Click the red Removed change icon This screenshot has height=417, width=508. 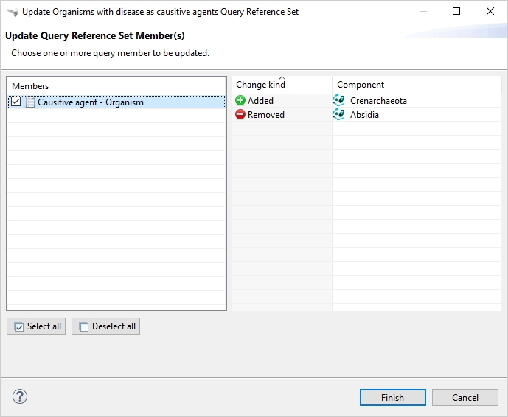pyautogui.click(x=240, y=115)
